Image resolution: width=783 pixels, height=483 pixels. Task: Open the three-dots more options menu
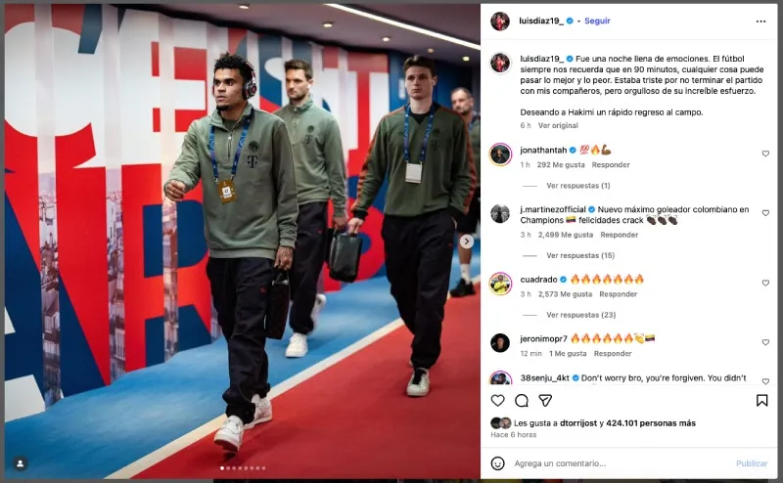tap(760, 22)
